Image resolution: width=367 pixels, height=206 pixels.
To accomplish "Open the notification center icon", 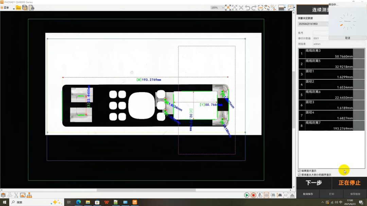I will (361, 202).
